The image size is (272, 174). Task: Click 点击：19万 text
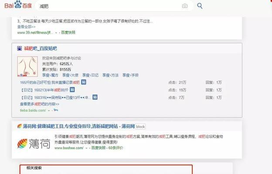pyautogui.click(x=177, y=90)
